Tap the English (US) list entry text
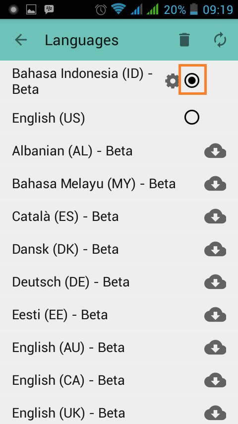The width and height of the screenshot is (238, 424). click(x=49, y=118)
